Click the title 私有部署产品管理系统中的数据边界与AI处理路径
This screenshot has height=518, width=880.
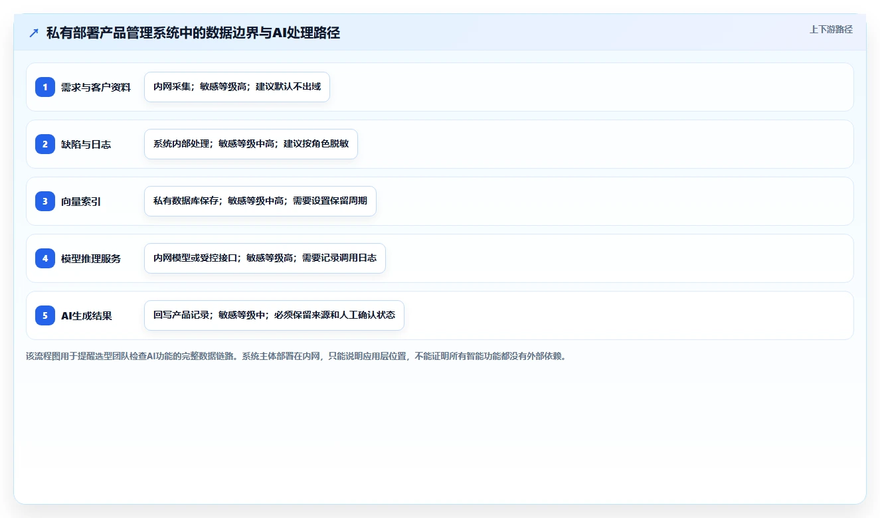click(193, 33)
